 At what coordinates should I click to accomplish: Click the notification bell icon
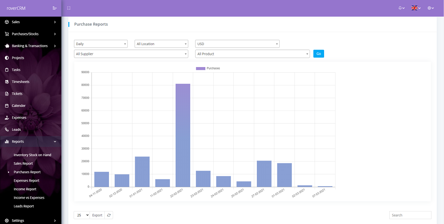coord(400,8)
